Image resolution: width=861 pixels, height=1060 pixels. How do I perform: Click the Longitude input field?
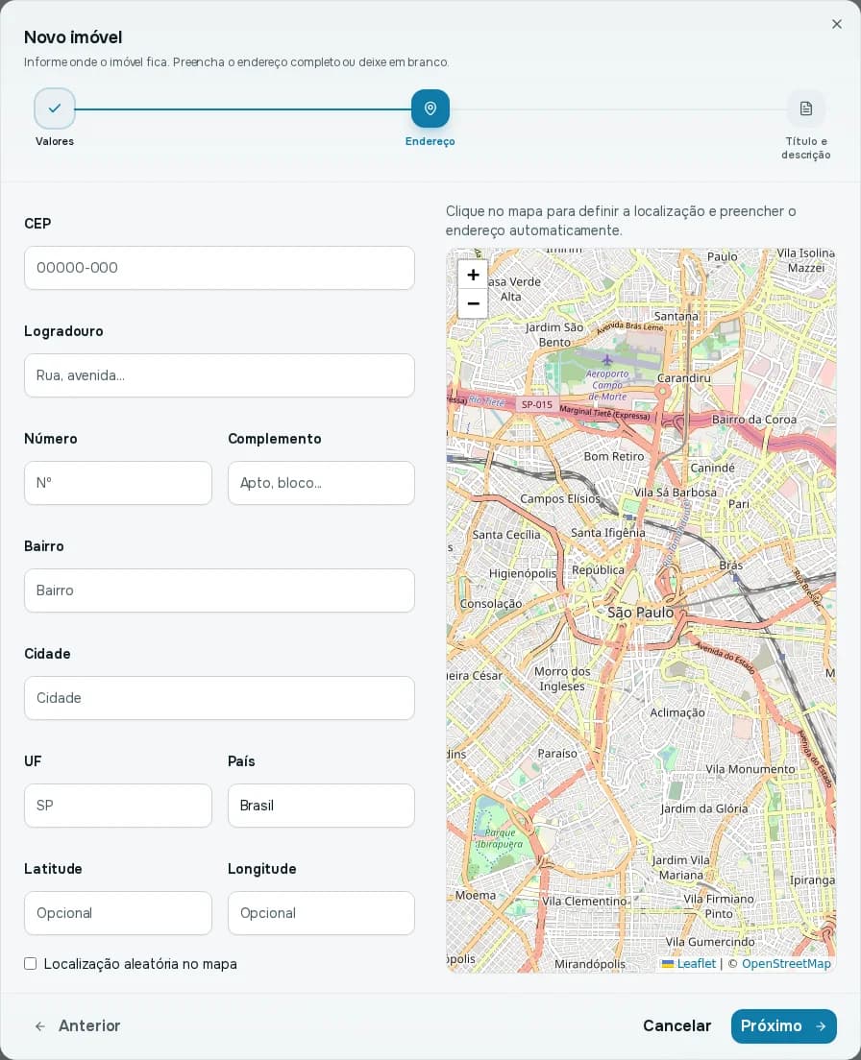point(321,913)
